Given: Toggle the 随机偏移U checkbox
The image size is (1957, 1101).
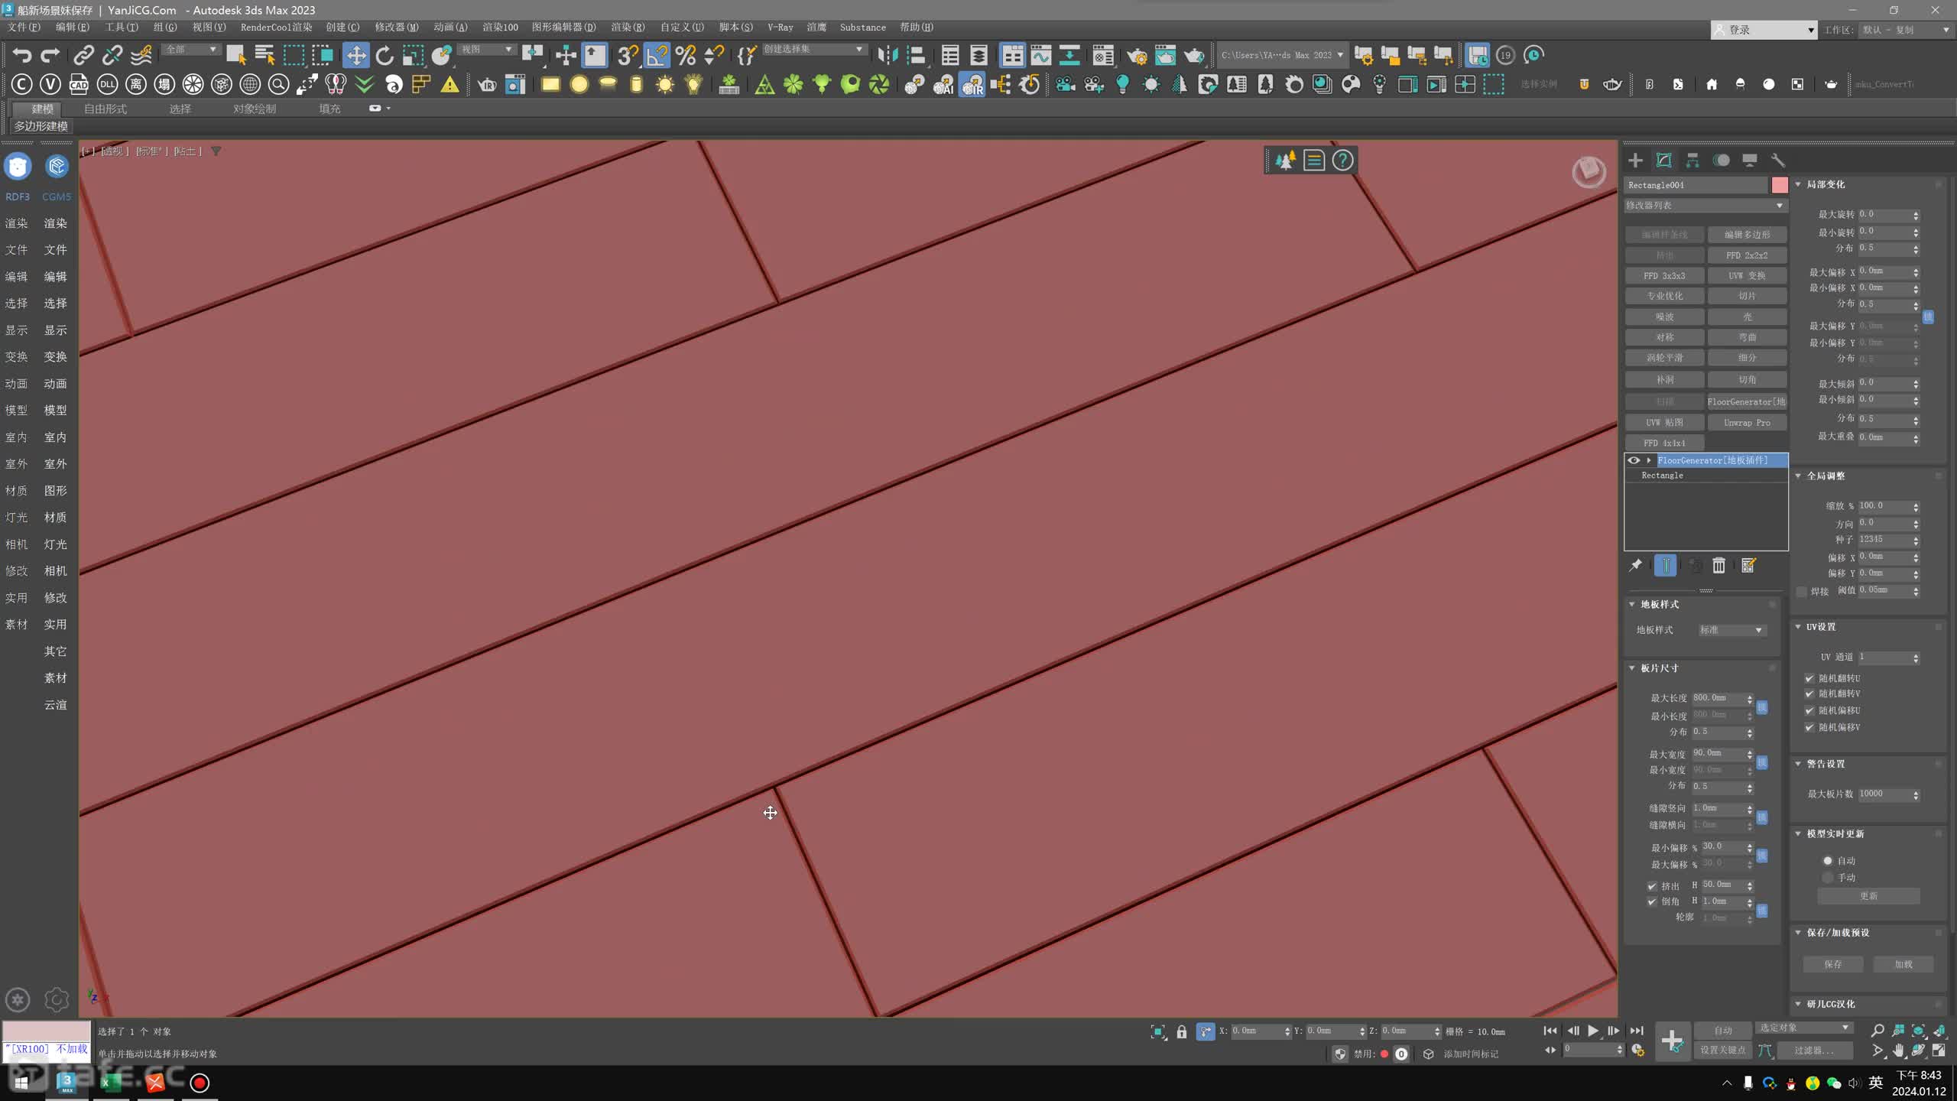Looking at the screenshot, I should click(x=1809, y=711).
